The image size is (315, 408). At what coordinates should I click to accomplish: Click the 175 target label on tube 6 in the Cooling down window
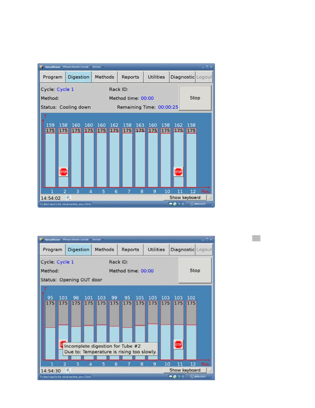[x=114, y=131]
